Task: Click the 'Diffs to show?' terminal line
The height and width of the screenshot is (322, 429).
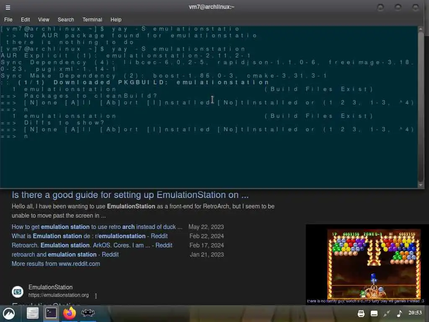Action: click(x=52, y=123)
